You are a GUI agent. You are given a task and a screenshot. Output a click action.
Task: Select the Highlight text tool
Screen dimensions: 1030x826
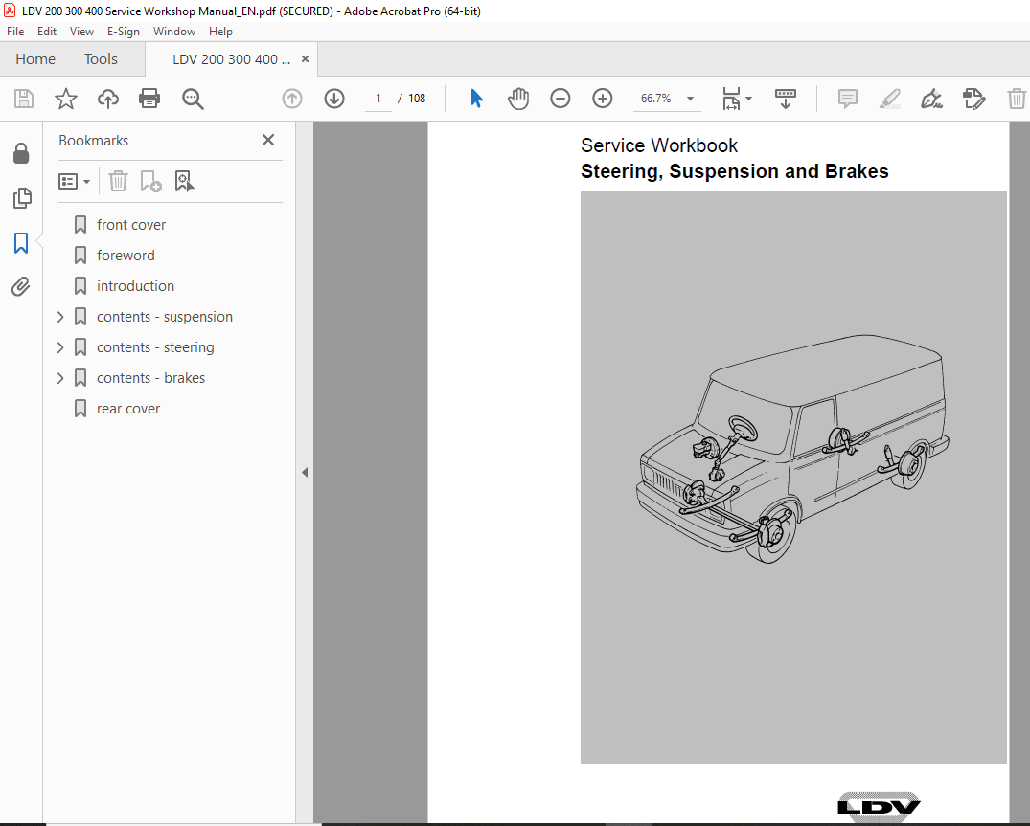click(889, 99)
